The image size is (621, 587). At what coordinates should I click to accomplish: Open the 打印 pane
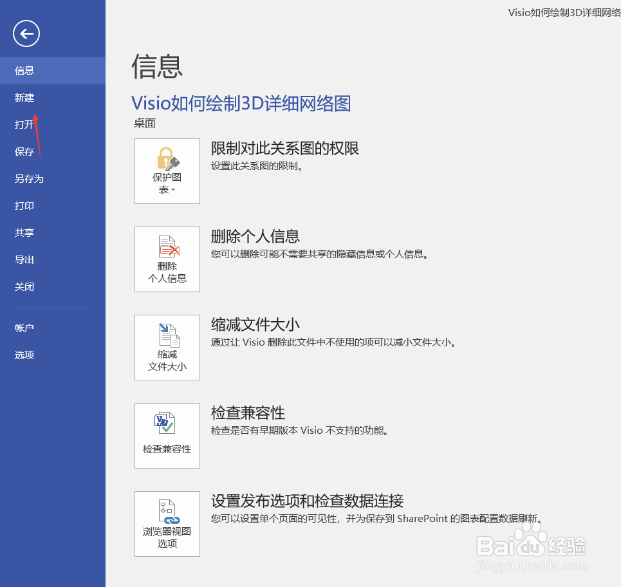point(24,205)
